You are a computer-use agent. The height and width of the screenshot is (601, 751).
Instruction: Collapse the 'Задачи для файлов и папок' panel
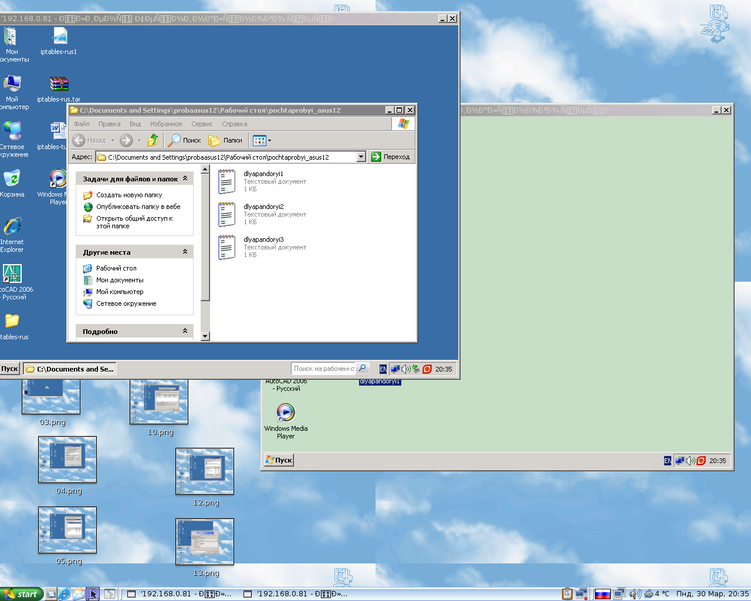tap(185, 178)
